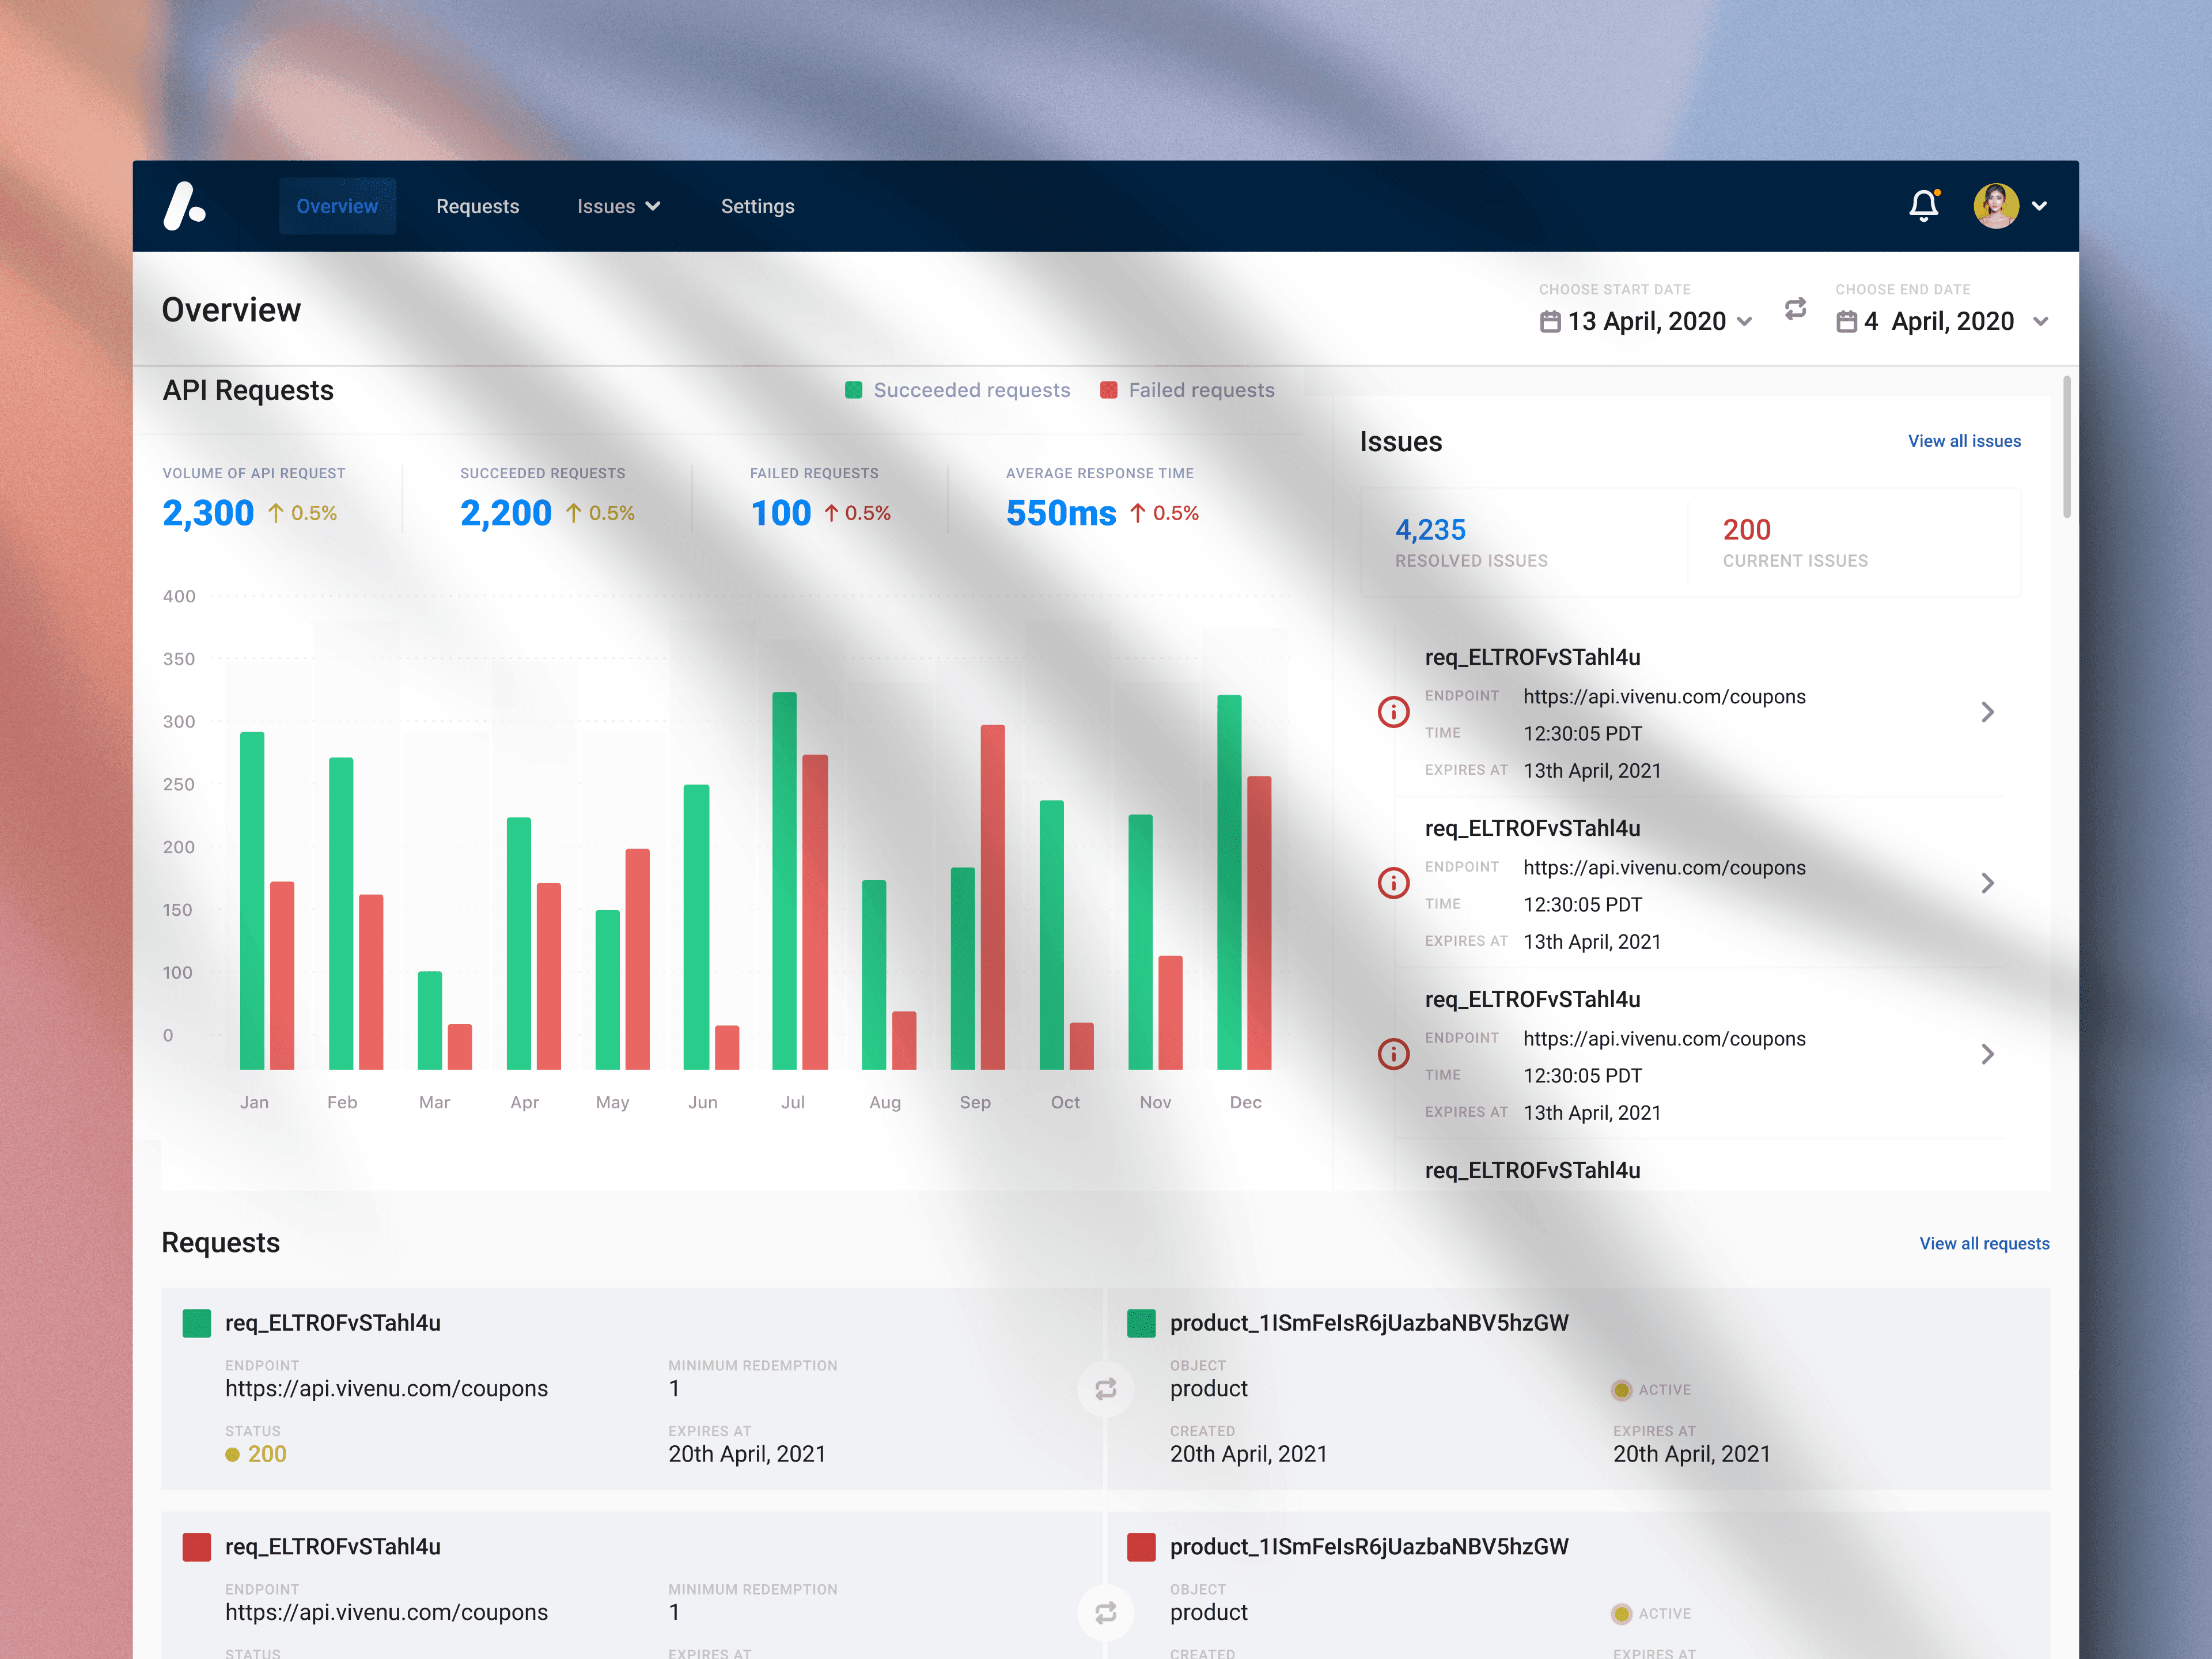Screen dimensions: 2212x1659
Task: Toggle Succeeded requests legend marker
Action: pyautogui.click(x=853, y=390)
